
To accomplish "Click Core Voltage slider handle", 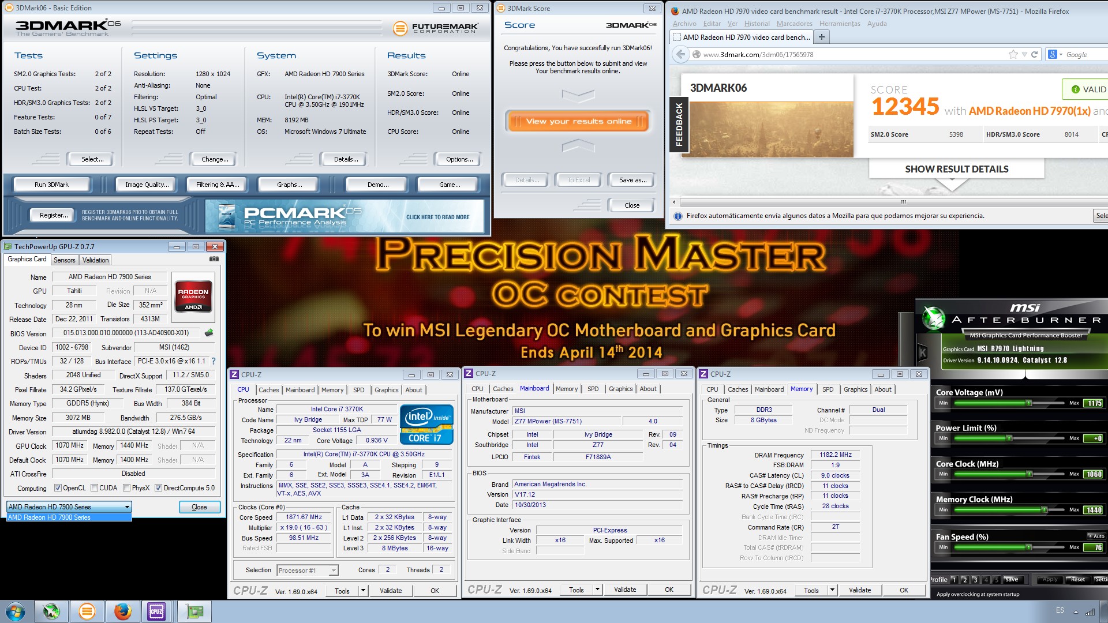I will pyautogui.click(x=1029, y=403).
